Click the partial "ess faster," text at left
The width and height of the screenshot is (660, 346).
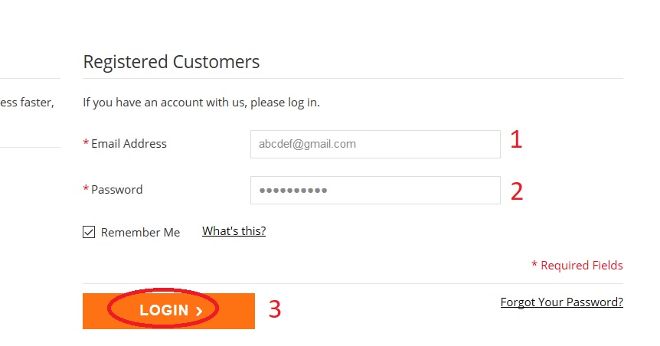(x=27, y=102)
